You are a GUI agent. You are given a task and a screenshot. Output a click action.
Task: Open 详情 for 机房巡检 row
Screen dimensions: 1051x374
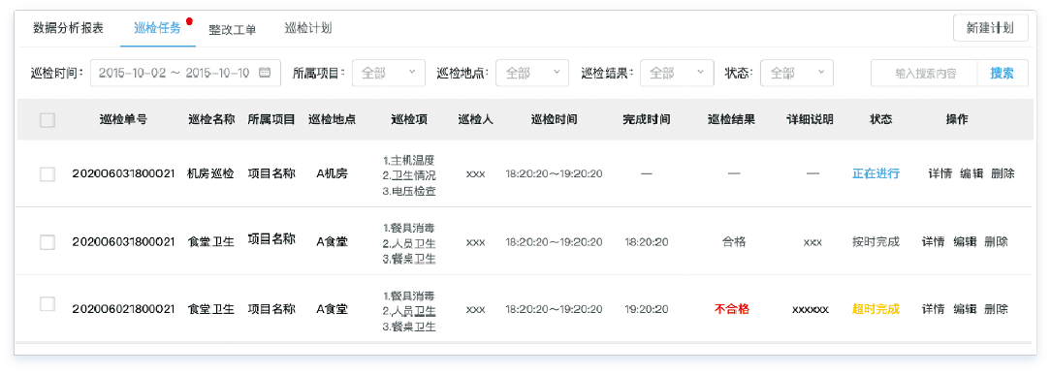(940, 173)
